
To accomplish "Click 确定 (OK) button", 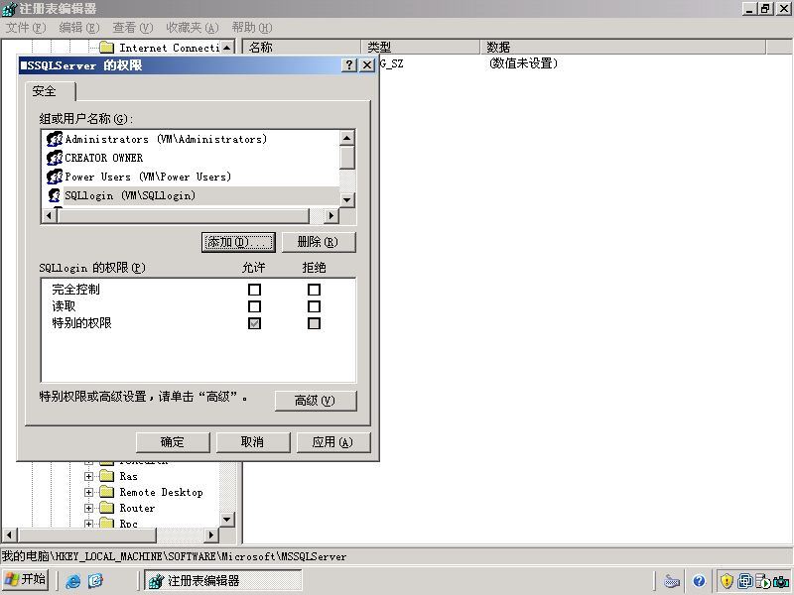I will point(172,442).
